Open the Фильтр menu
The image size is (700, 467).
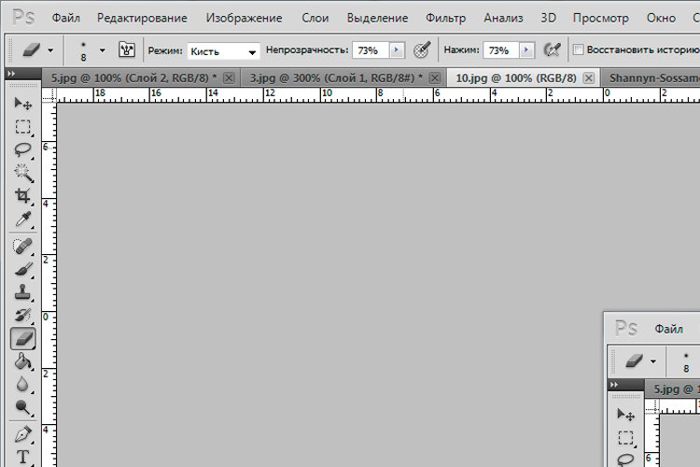445,18
